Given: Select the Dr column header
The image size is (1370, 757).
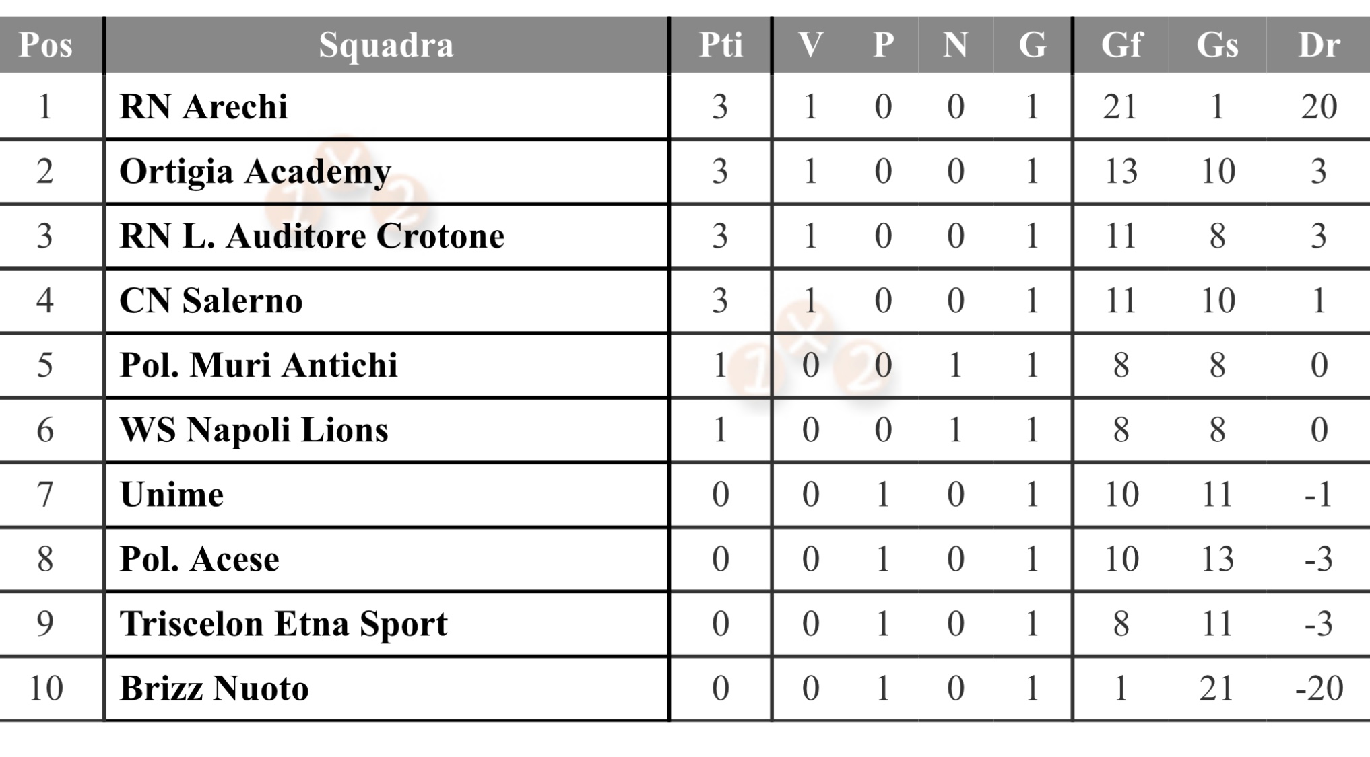Looking at the screenshot, I should [x=1319, y=45].
